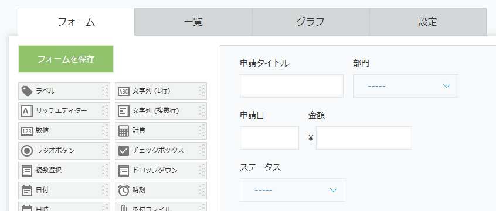Viewport: 496px width, 211px height.
Task: Grab the drag handle of ラジオボタン
Action: [x=106, y=151]
